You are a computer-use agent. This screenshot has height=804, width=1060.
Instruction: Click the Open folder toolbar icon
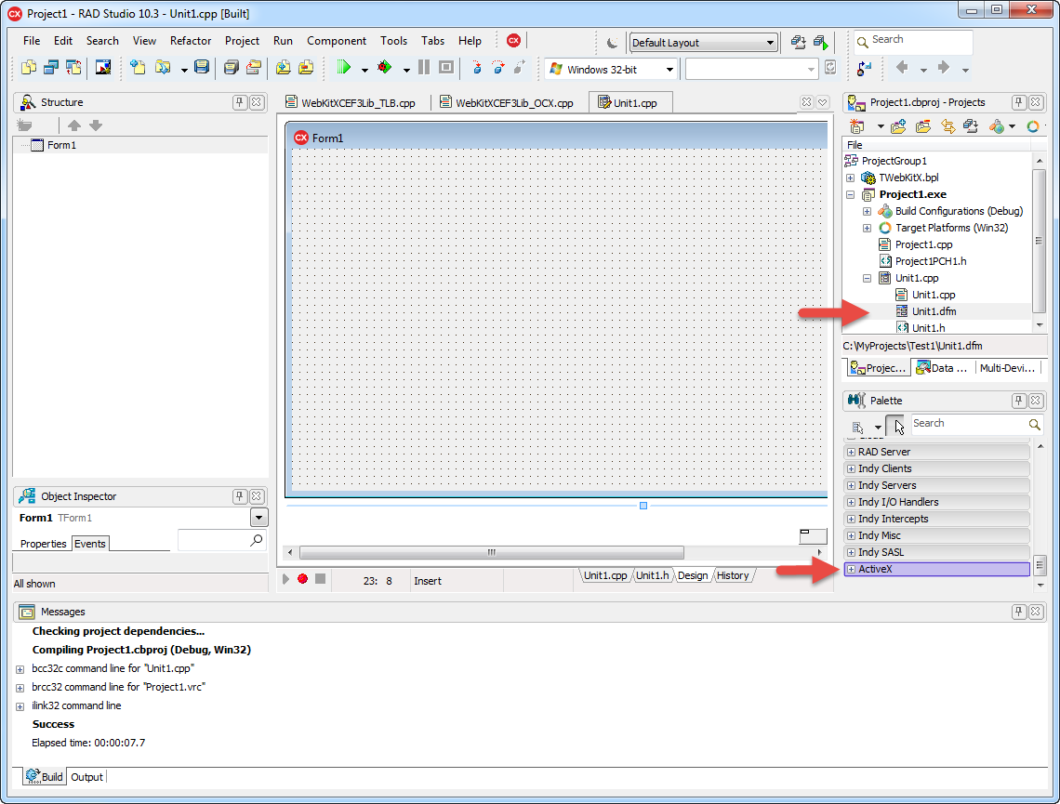pyautogui.click(x=162, y=68)
